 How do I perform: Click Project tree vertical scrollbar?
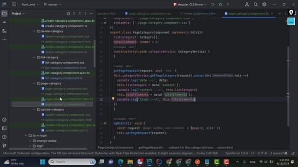pyautogui.click(x=95, y=53)
